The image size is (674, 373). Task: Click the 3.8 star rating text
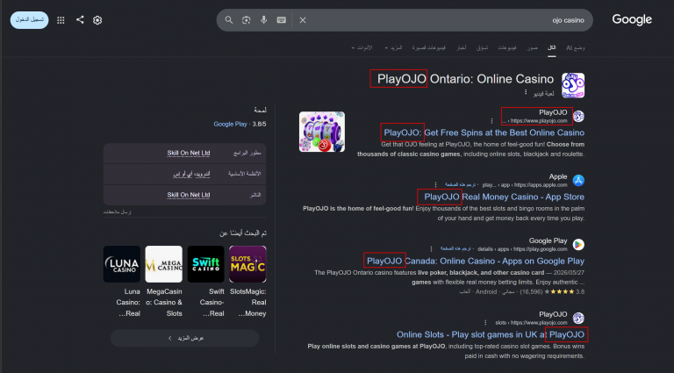(x=580, y=291)
